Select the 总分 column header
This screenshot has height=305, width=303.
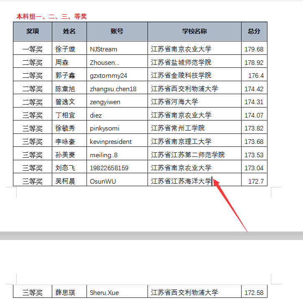point(254,31)
